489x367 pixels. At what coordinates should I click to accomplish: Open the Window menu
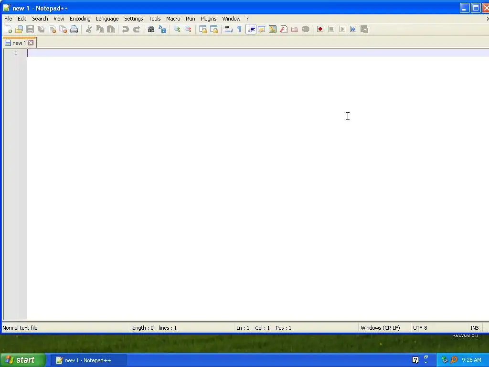tap(231, 19)
